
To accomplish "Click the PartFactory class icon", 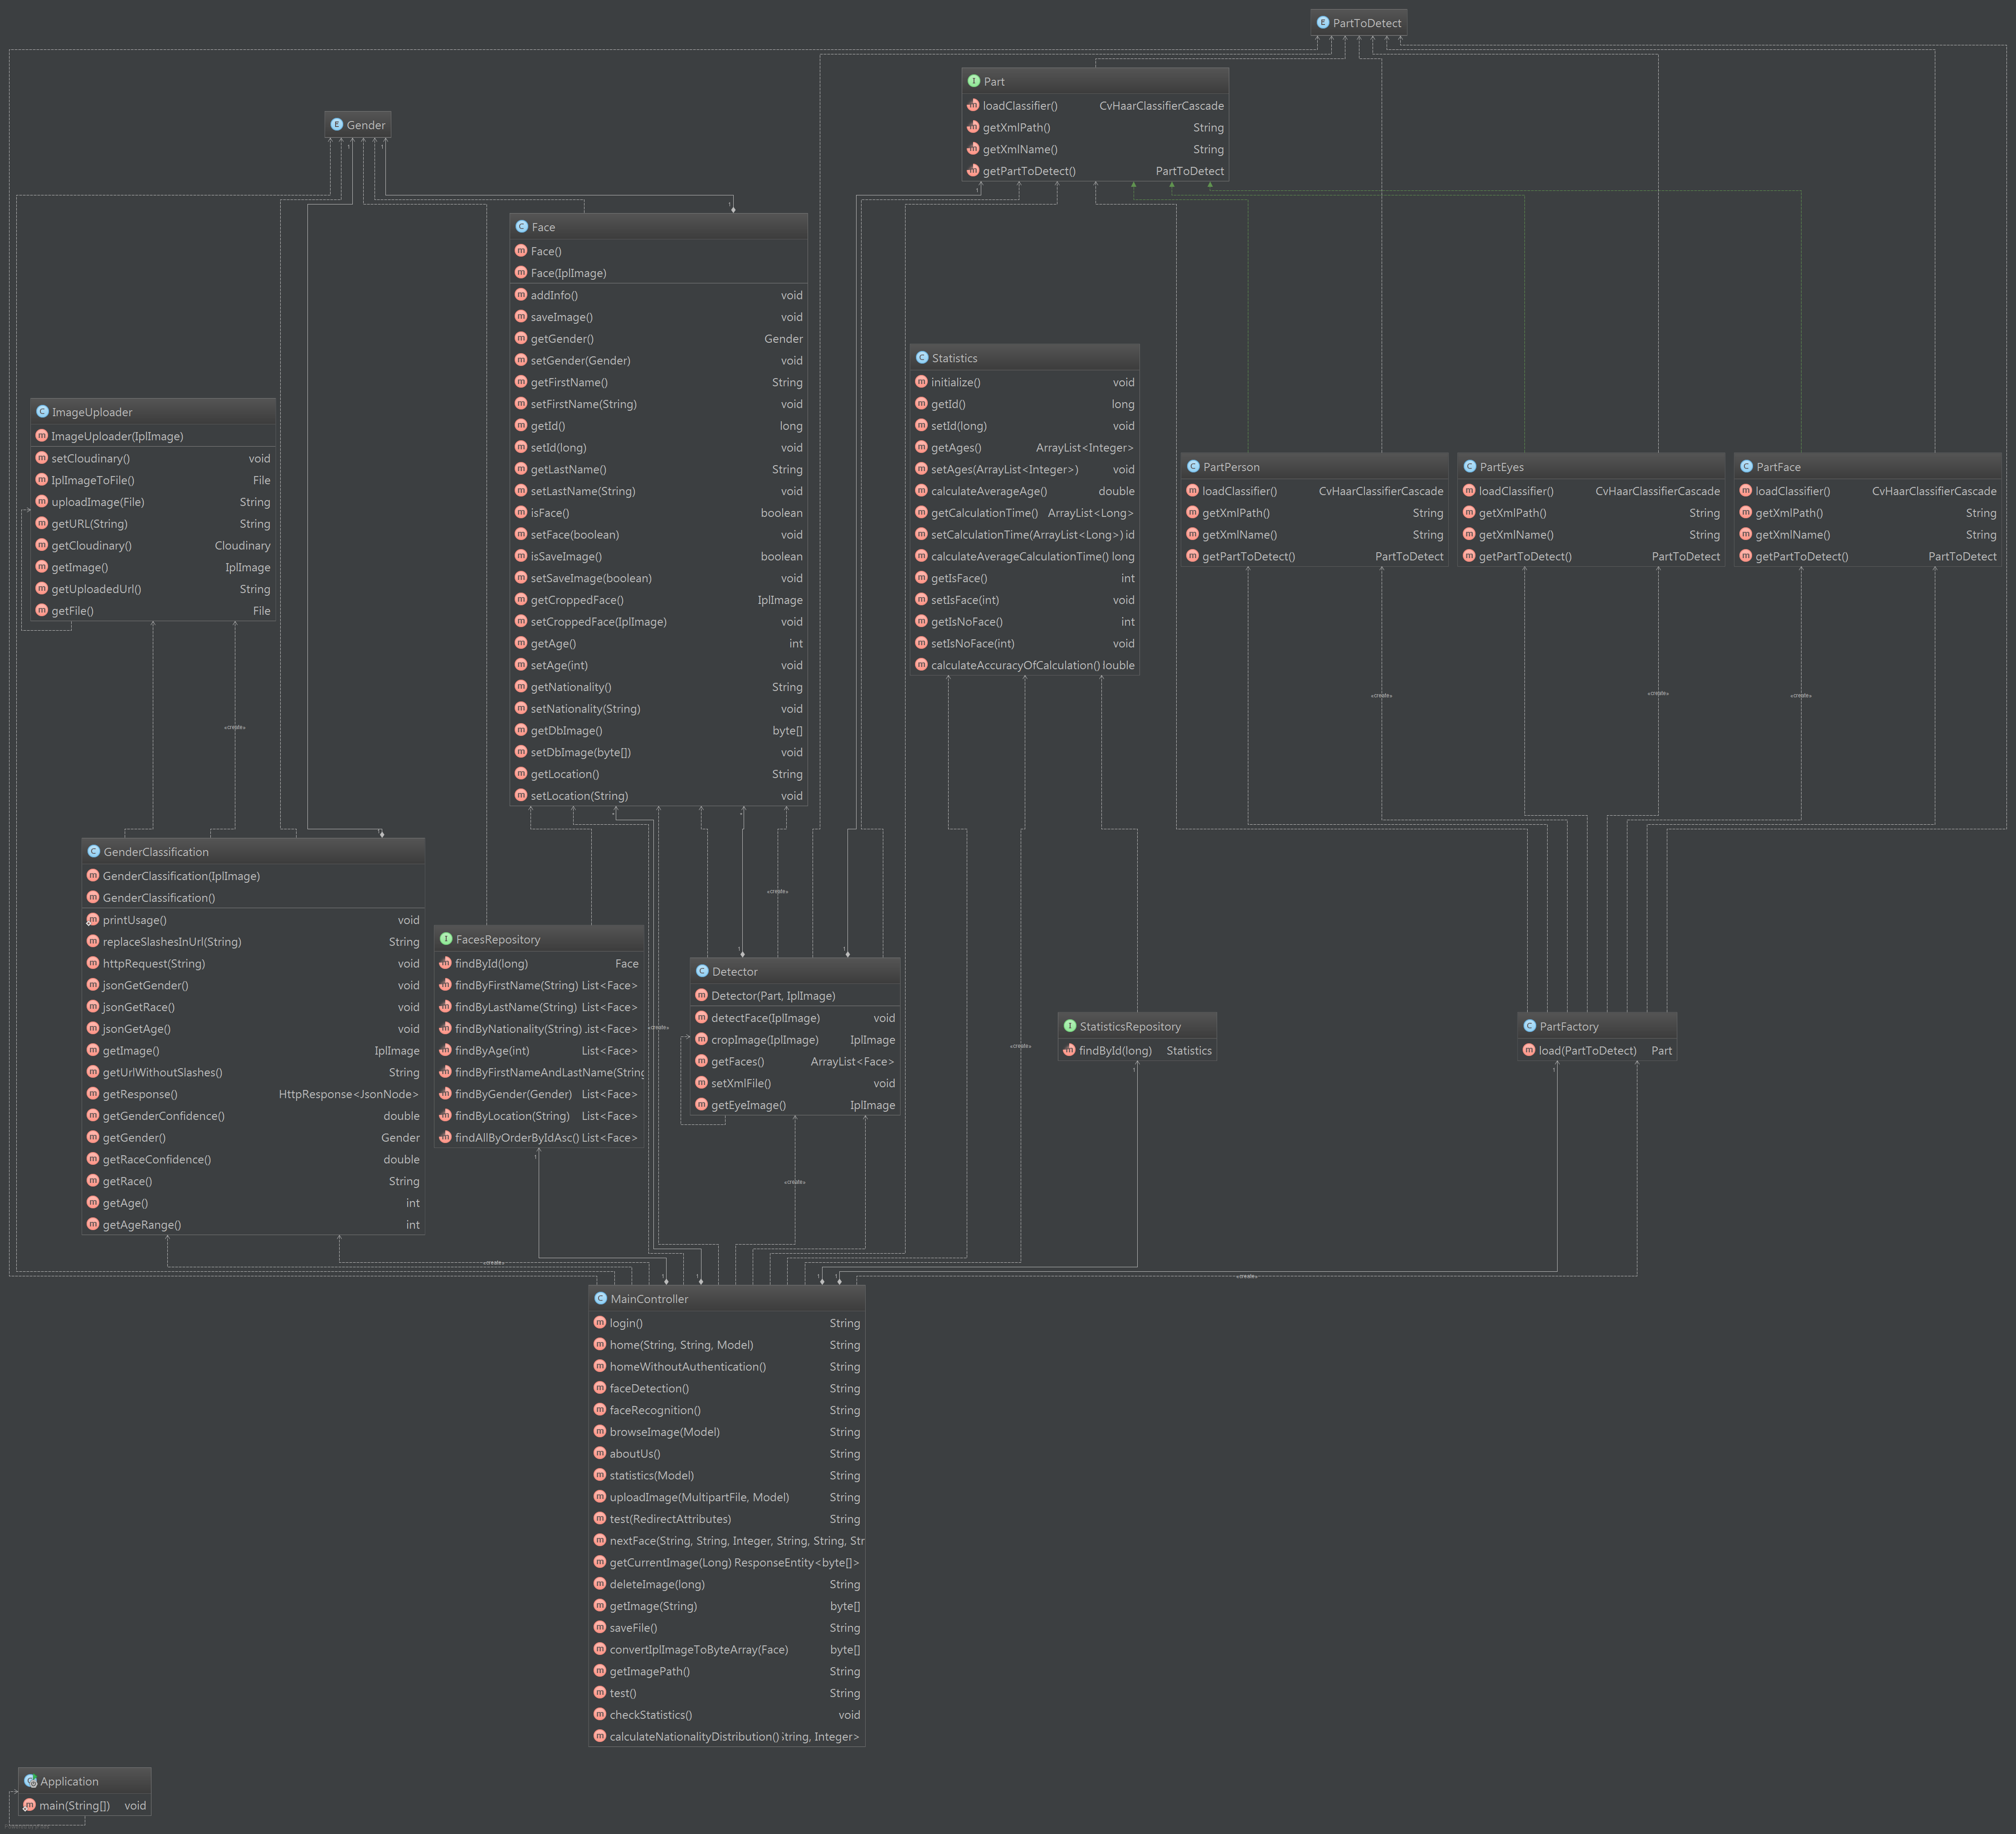I will click(x=1529, y=1026).
